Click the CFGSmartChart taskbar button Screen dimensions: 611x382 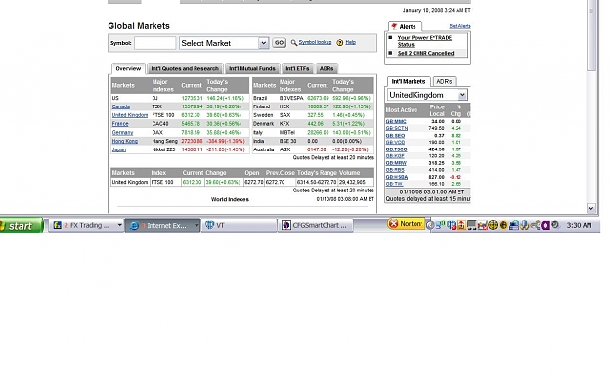point(315,225)
